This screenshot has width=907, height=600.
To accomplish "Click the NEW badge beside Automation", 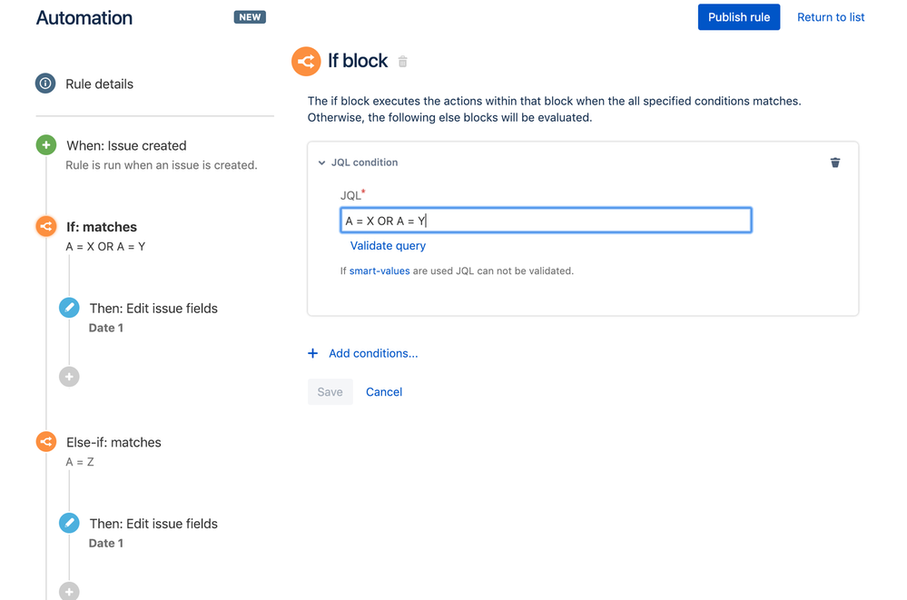I will [250, 17].
